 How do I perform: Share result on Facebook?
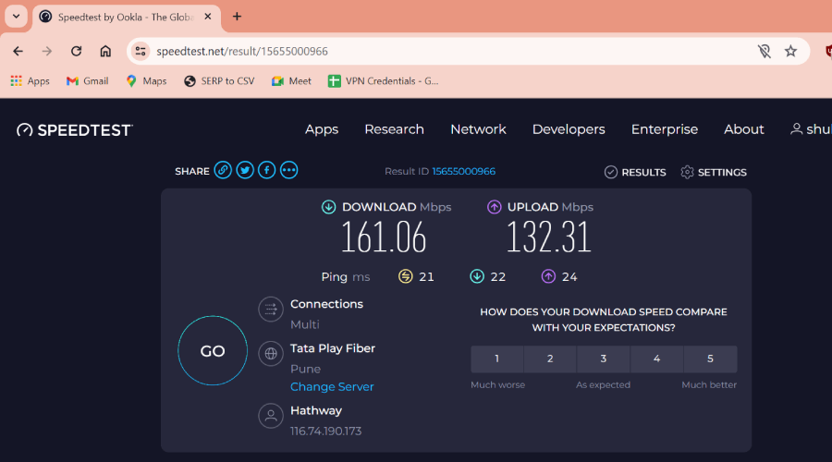coord(267,170)
